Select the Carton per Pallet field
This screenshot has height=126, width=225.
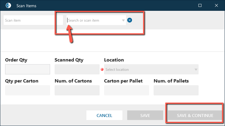(x=126, y=90)
